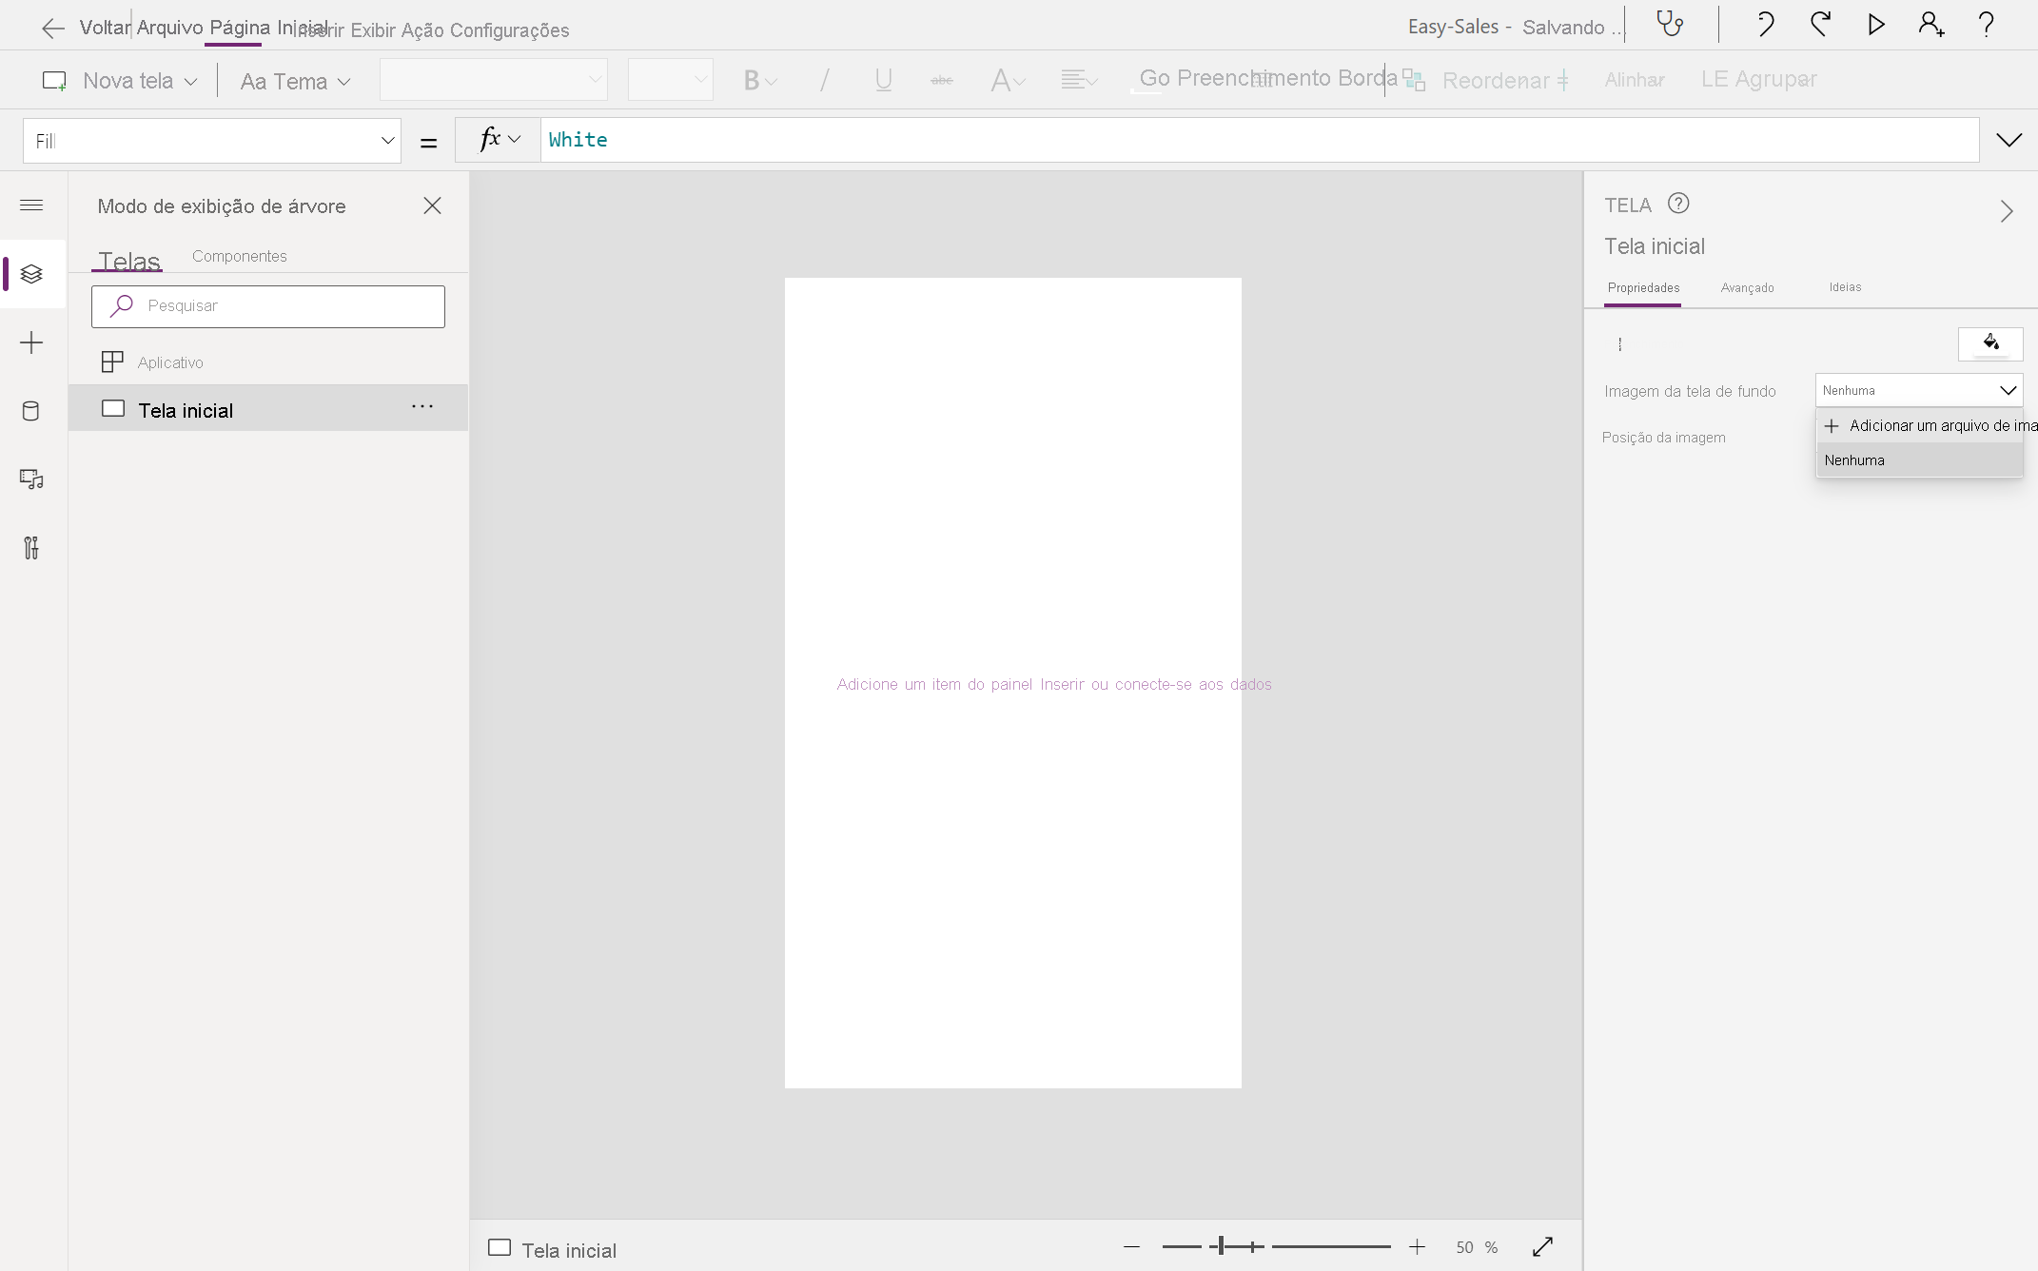Image resolution: width=2038 pixels, height=1271 pixels.
Task: Open Advanced tools icon in sidebar
Action: (x=31, y=548)
